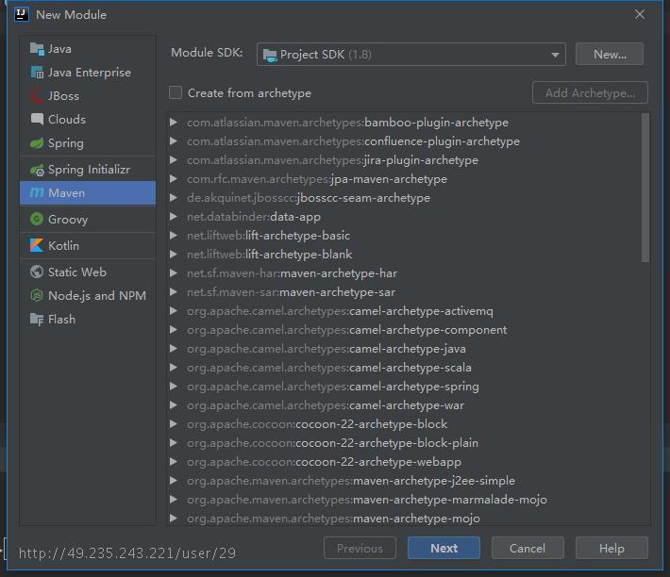Click the New... SDK button
670x577 pixels.
tap(610, 54)
